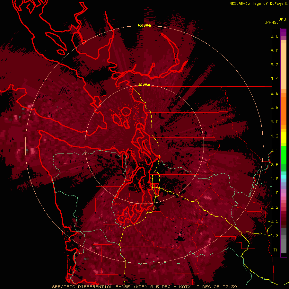Click the 9.0 legend value
The height and width of the screenshot is (289, 289).
coord(275,50)
